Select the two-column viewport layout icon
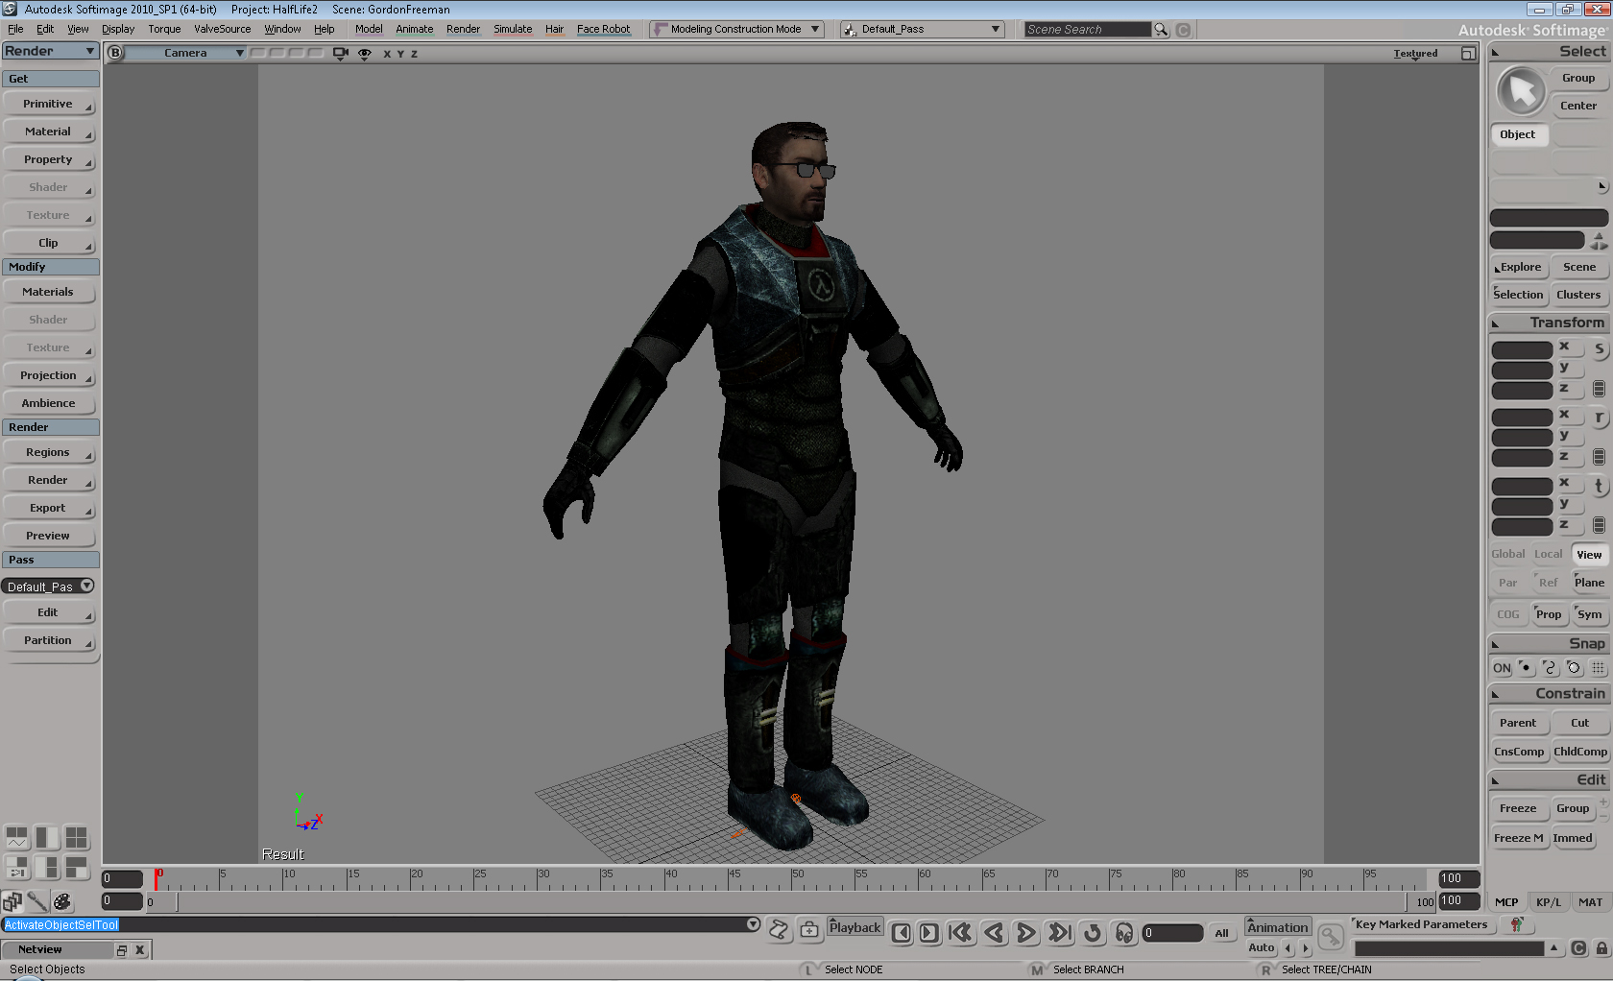This screenshot has width=1613, height=981. point(47,838)
